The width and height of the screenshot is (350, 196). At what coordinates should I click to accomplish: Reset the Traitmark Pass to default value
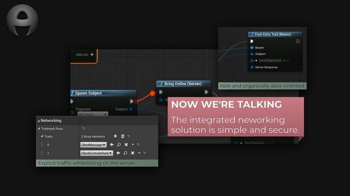click(84, 128)
